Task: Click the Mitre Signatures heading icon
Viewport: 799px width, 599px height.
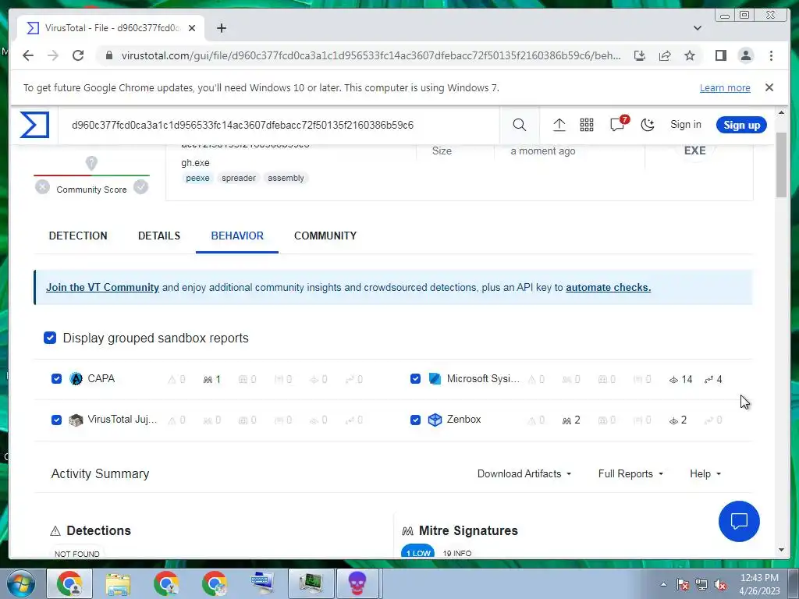Action: pyautogui.click(x=407, y=531)
